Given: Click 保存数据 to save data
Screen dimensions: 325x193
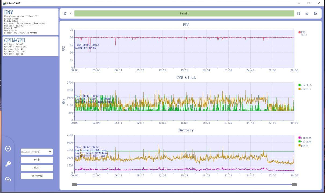Looking at the screenshot, I should click(x=37, y=176).
